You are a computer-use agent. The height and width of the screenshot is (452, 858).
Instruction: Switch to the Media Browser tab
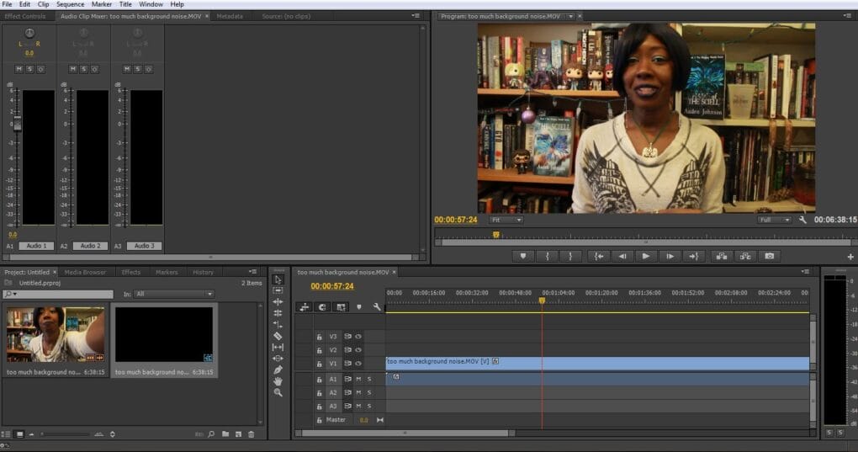click(x=85, y=272)
